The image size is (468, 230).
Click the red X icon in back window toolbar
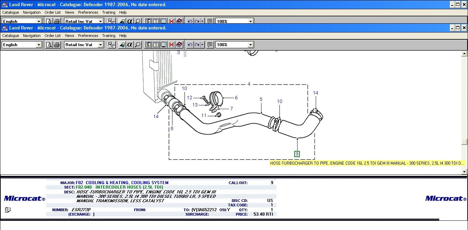(171, 21)
